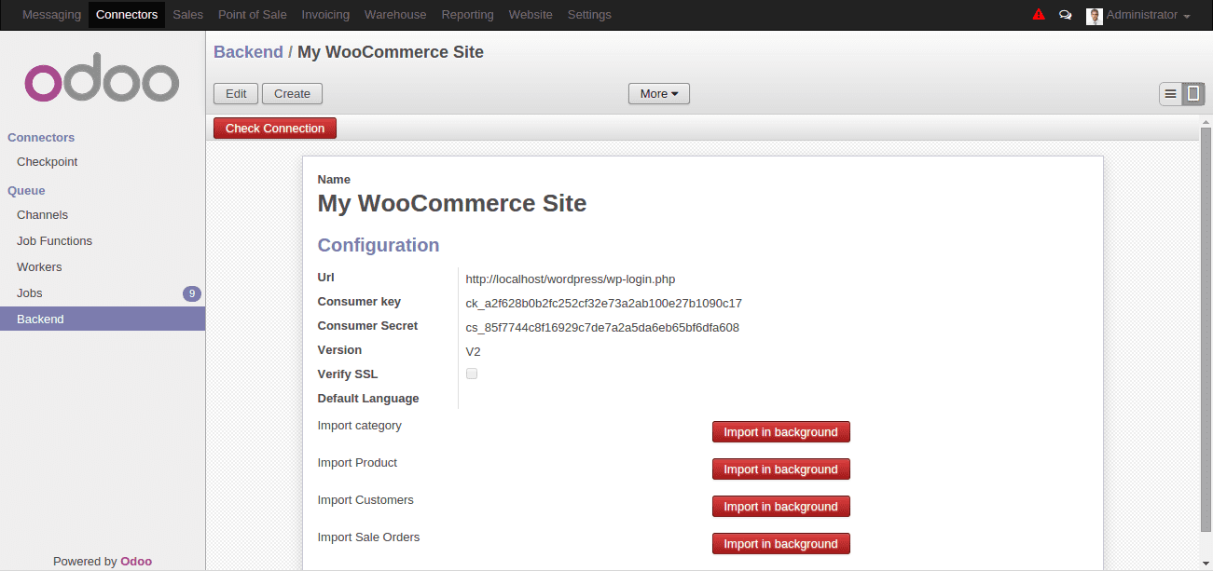Toggle the Verify SSL checkbox
1213x571 pixels.
(x=472, y=374)
